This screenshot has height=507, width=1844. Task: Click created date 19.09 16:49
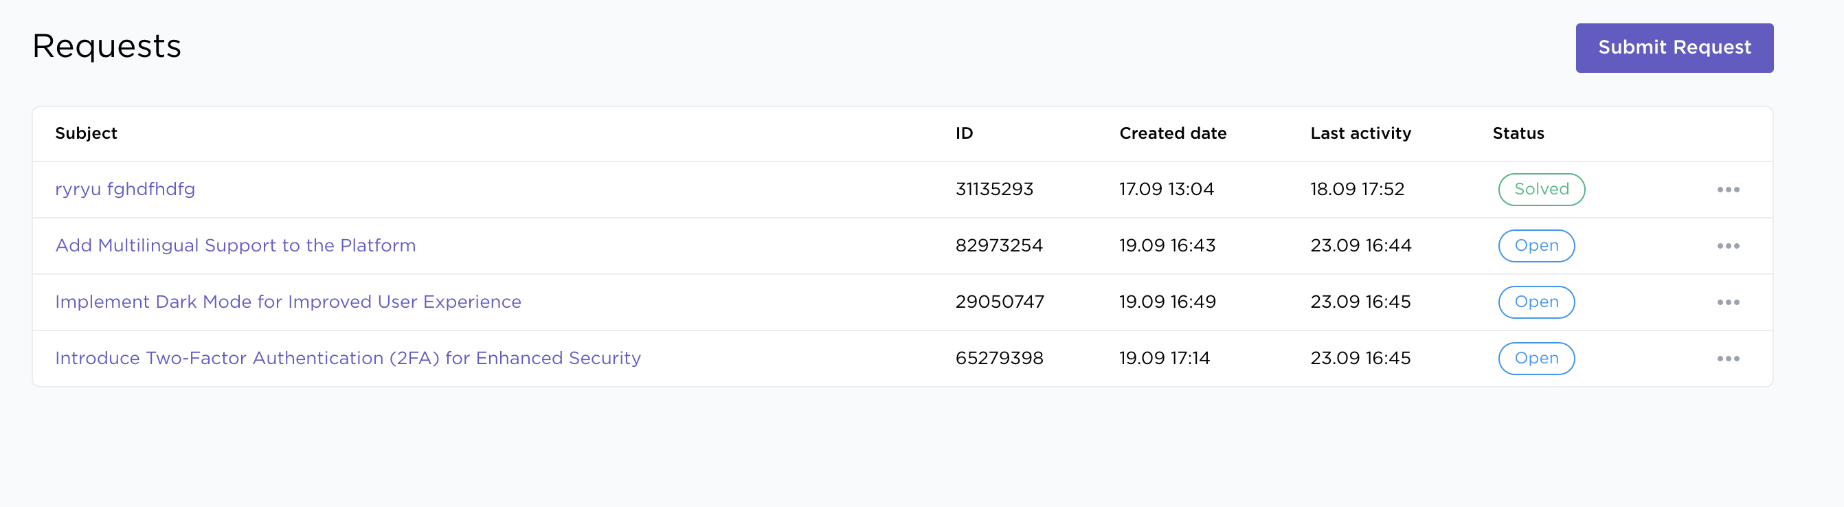coord(1167,302)
